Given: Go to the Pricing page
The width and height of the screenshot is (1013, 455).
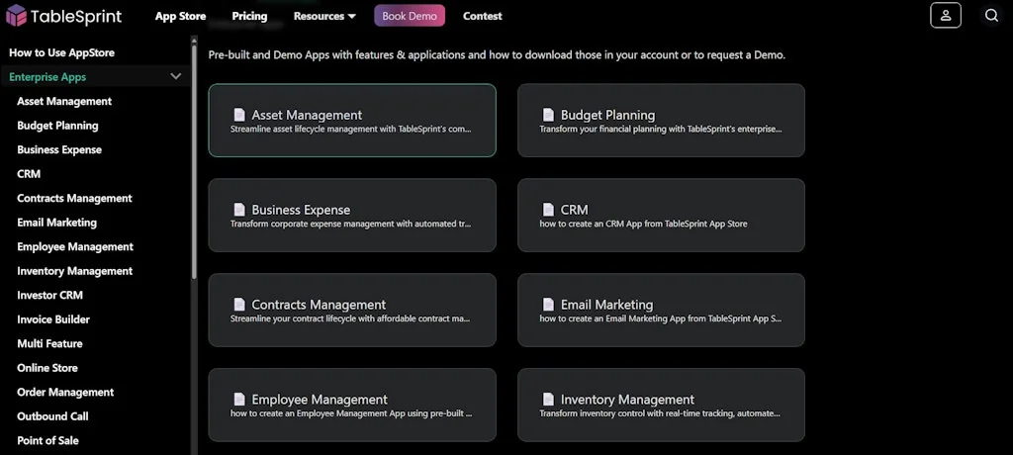Looking at the screenshot, I should click(x=249, y=16).
